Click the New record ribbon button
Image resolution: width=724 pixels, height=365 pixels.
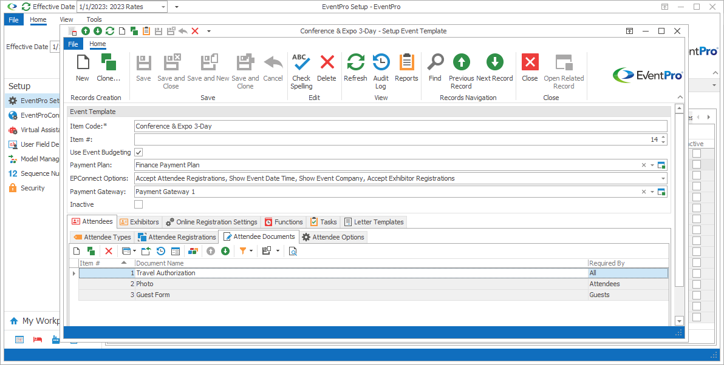tap(83, 68)
